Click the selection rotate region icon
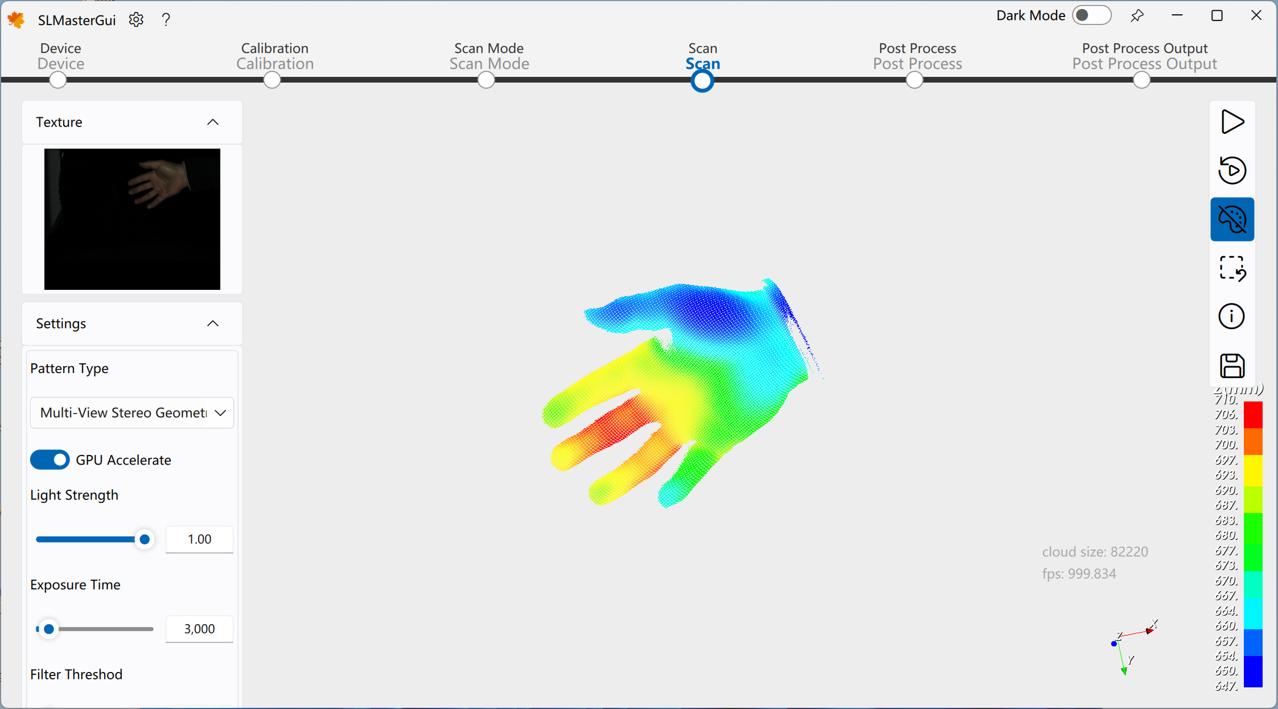 tap(1232, 268)
